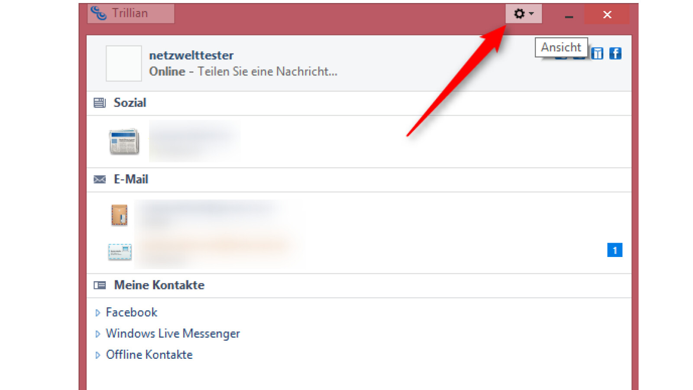Click the newspaper social feed icon

(124, 141)
